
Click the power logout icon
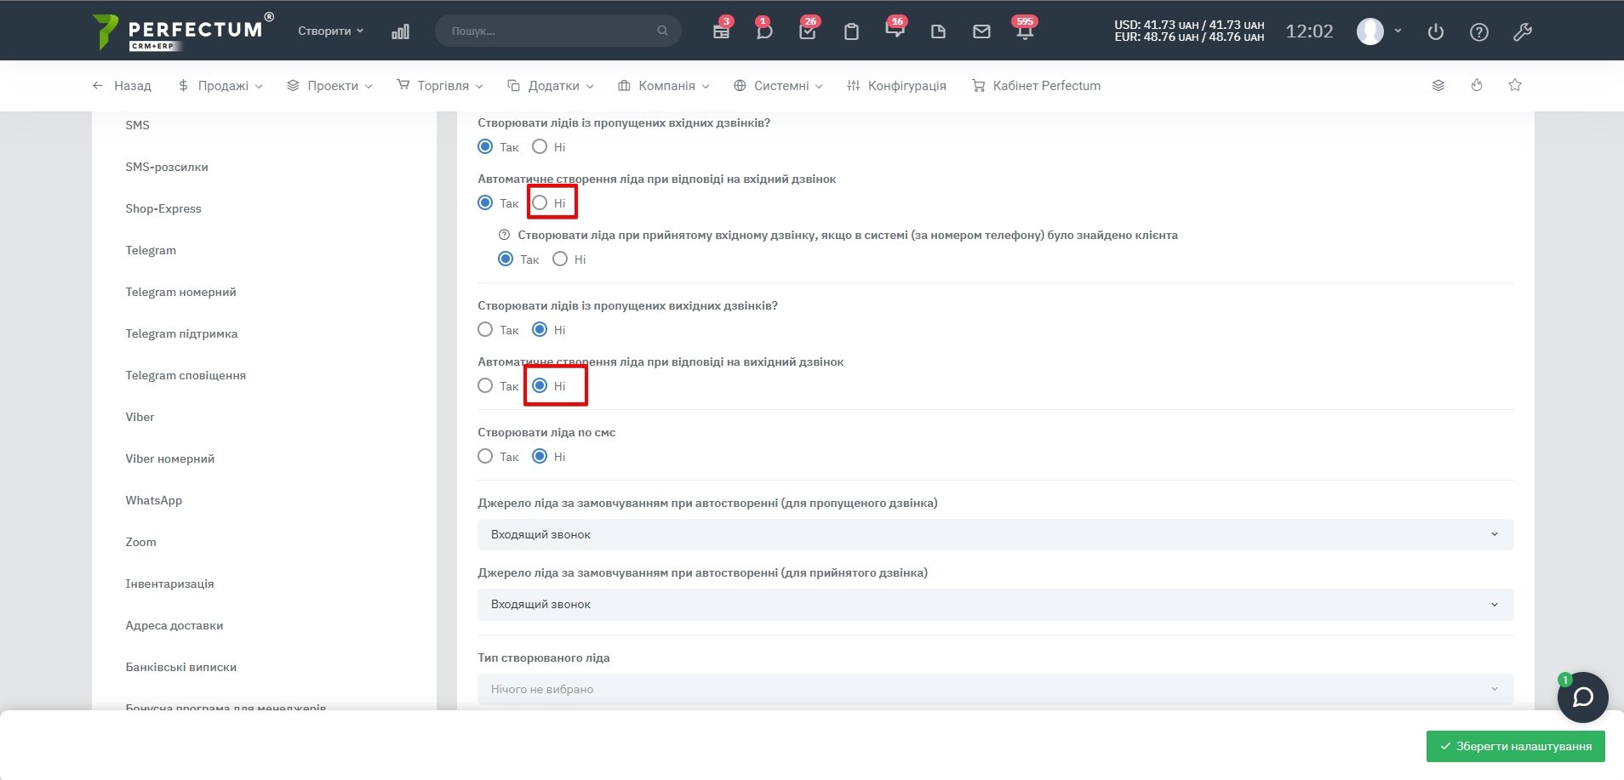(1436, 31)
